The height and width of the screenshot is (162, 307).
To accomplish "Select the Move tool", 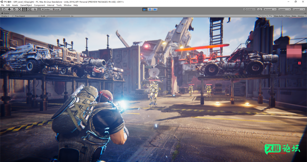I will [x=9, y=9].
